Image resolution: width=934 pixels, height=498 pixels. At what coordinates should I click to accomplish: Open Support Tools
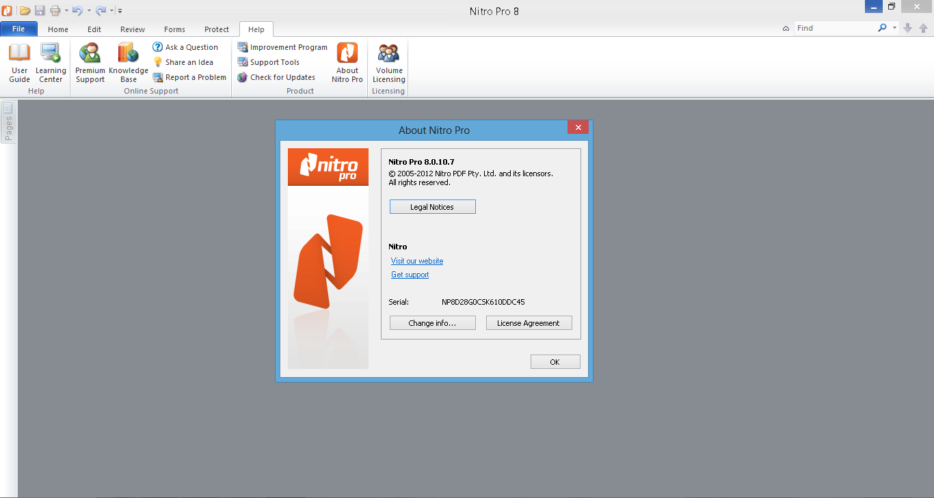point(269,62)
